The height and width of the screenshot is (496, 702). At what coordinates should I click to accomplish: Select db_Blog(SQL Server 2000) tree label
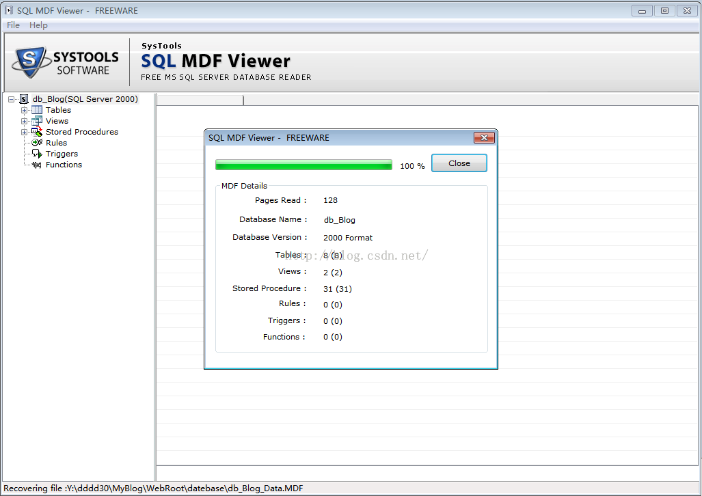tap(85, 99)
